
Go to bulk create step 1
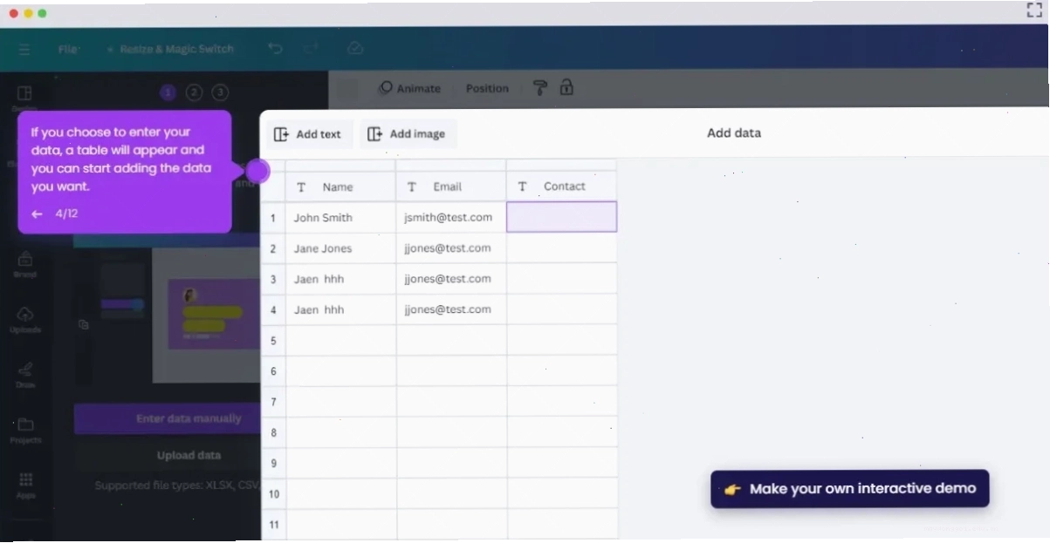[x=168, y=92]
